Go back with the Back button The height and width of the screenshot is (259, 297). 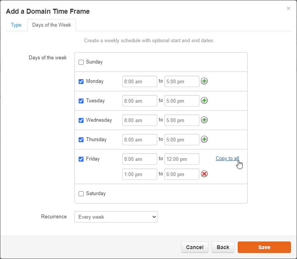coord(223,247)
